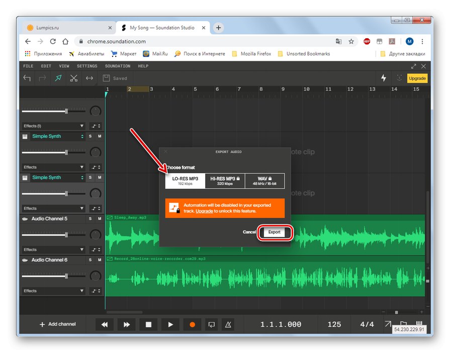The width and height of the screenshot is (450, 353).
Task: Click the Upgrade link in the warning
Action: tap(204, 211)
